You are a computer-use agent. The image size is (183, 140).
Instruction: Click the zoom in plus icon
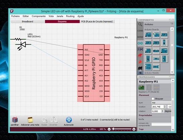click(x=134, y=129)
